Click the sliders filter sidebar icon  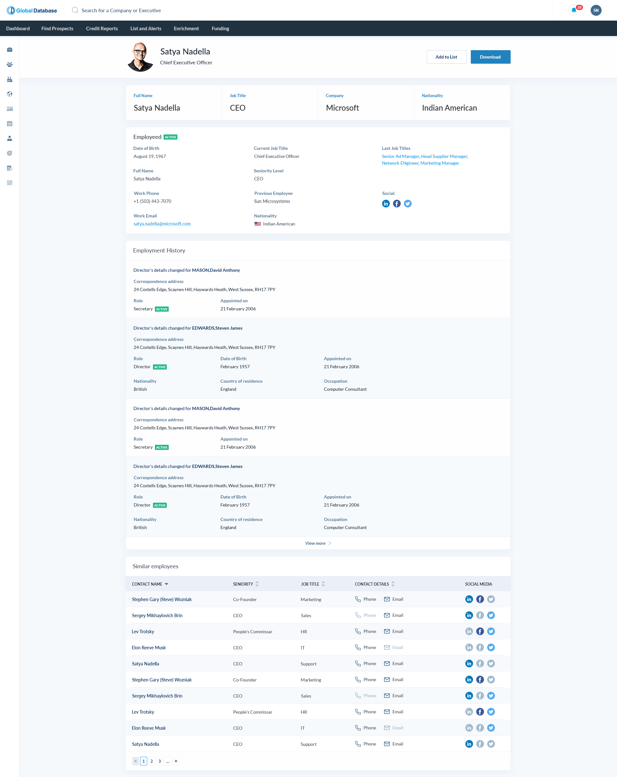(10, 183)
